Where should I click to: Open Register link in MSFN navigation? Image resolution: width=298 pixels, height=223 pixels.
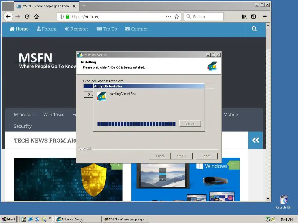tap(77, 29)
